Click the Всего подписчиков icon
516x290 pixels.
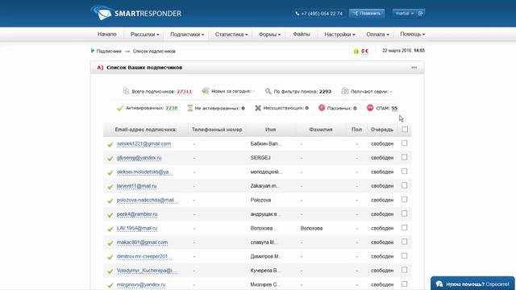coord(126,91)
